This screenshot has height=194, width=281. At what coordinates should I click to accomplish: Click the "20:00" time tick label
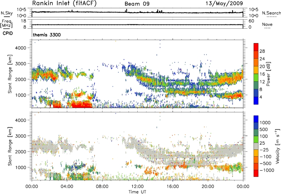click(x=208, y=187)
